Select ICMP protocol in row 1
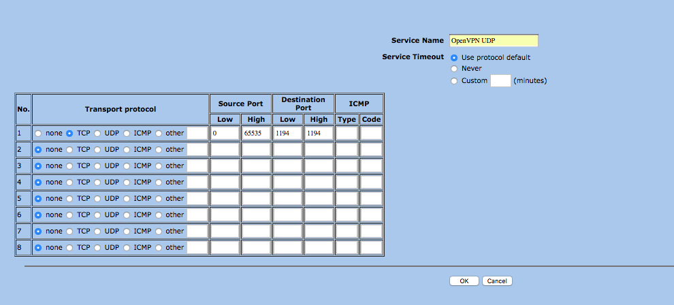 point(127,133)
